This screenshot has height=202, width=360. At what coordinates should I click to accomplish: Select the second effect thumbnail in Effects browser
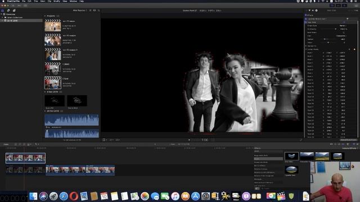307,156
